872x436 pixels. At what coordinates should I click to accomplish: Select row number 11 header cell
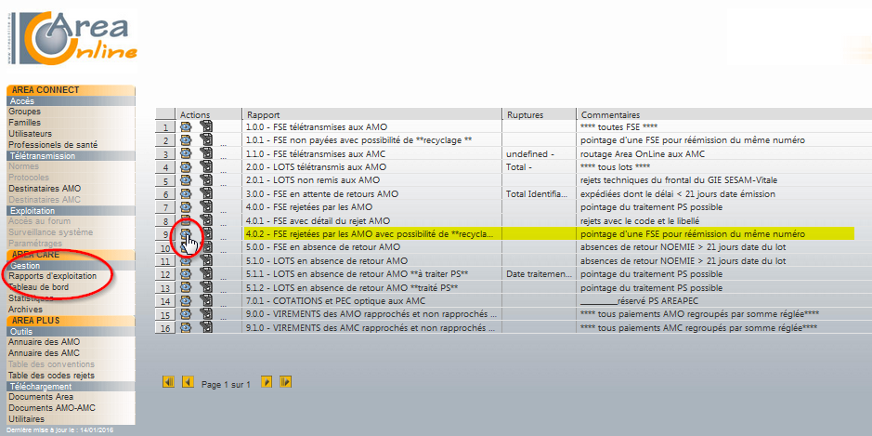pyautogui.click(x=164, y=260)
